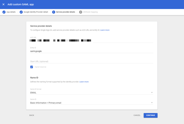Click the Service provider details card heading
Viewport: 184px width, 124px height.
click(41, 26)
